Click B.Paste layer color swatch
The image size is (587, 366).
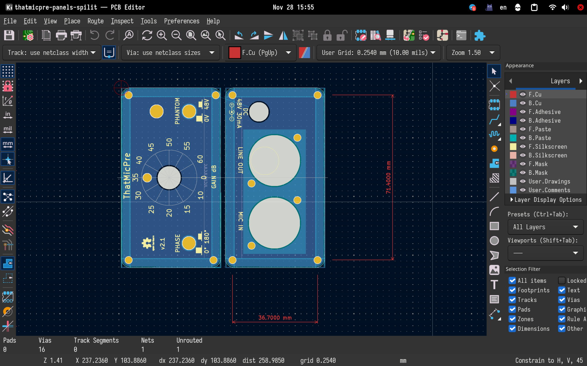click(x=513, y=138)
